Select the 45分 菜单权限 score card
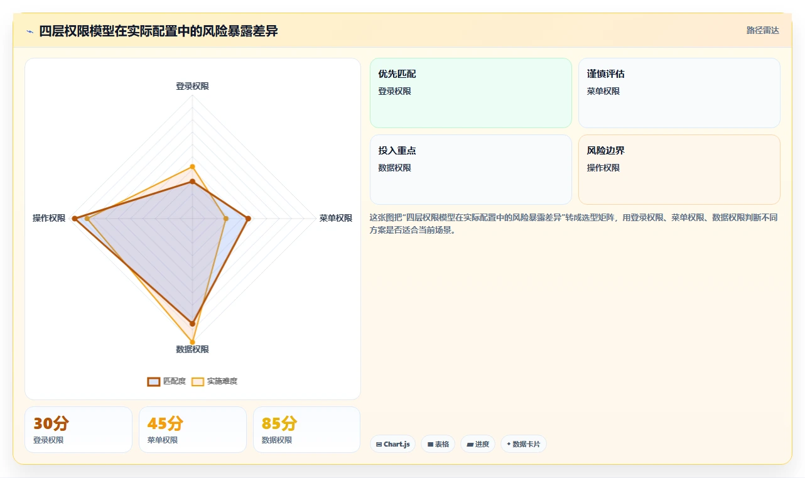The image size is (805, 478). [193, 430]
